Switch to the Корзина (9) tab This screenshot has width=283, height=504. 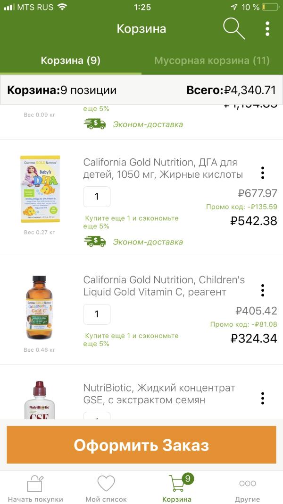(71, 61)
